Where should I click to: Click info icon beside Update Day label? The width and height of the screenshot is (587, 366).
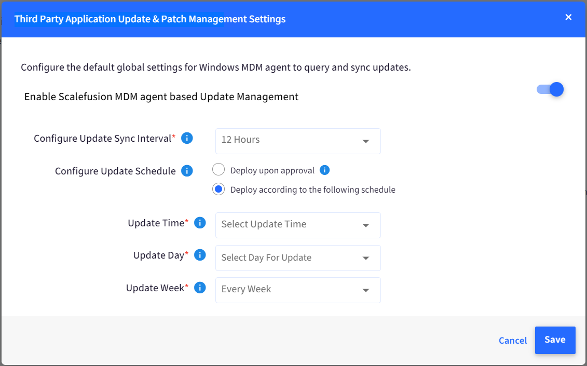(x=200, y=255)
